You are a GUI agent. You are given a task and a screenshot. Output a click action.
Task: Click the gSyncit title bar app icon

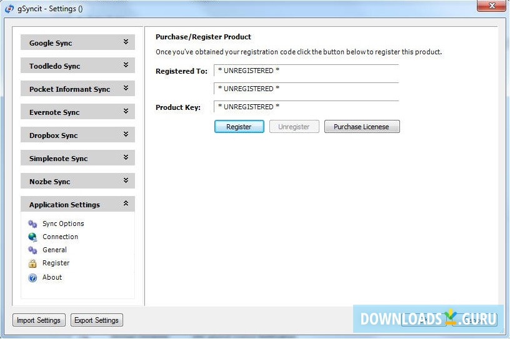pyautogui.click(x=9, y=9)
